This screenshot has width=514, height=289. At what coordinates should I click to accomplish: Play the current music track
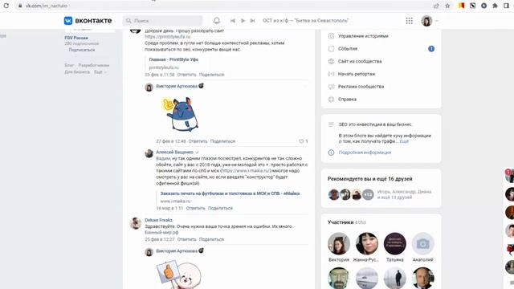click(243, 21)
